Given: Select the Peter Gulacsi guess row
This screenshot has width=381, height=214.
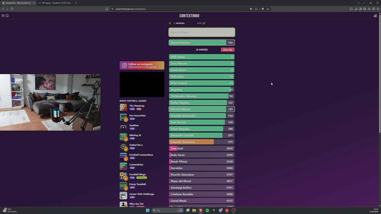Looking at the screenshot, I should pos(202,83).
